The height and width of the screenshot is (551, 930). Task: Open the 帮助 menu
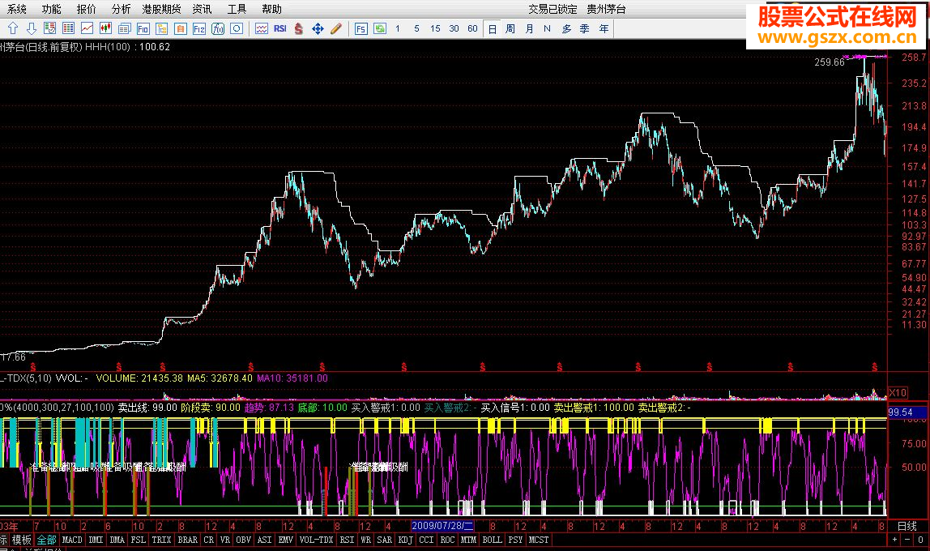pyautogui.click(x=271, y=9)
